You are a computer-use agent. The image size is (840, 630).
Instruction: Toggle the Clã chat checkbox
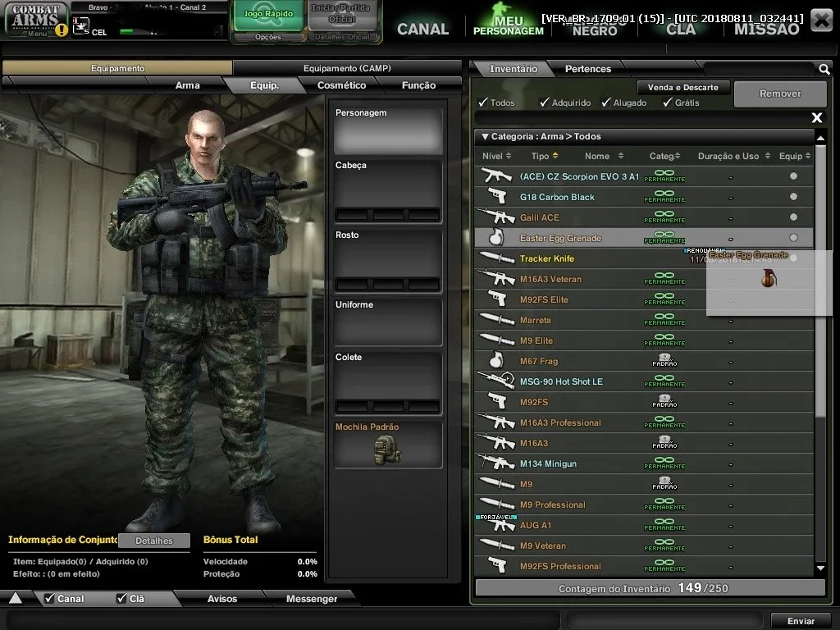[121, 598]
